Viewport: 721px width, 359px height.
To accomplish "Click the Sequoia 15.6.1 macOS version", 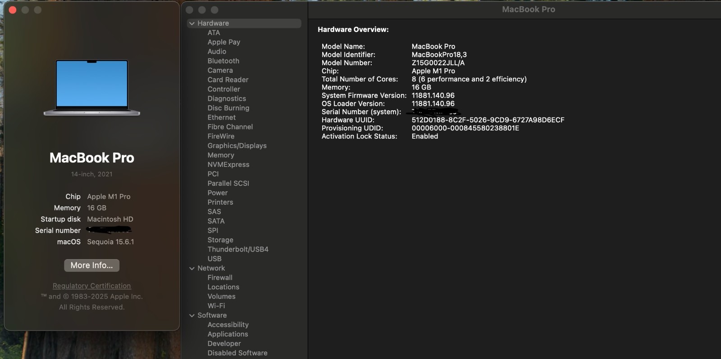I will point(110,242).
